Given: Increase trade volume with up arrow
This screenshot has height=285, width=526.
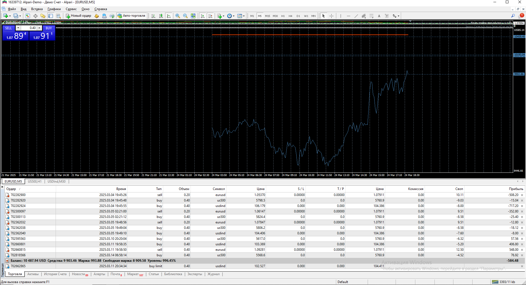Looking at the screenshot, I should point(39,28).
